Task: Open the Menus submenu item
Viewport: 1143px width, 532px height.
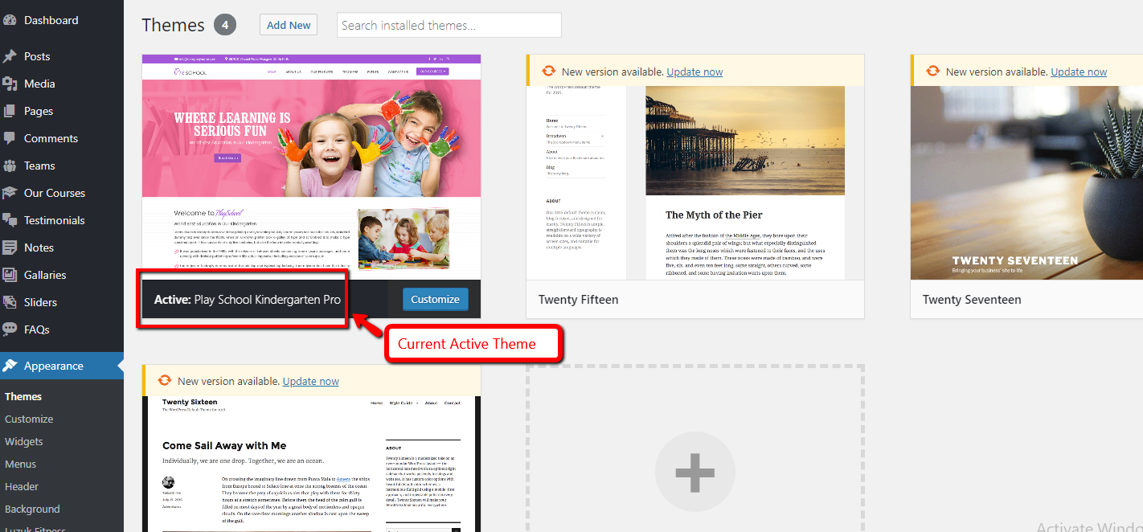Action: 20,464
